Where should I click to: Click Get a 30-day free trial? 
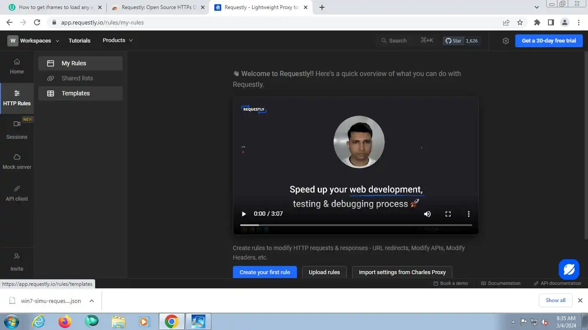549,41
